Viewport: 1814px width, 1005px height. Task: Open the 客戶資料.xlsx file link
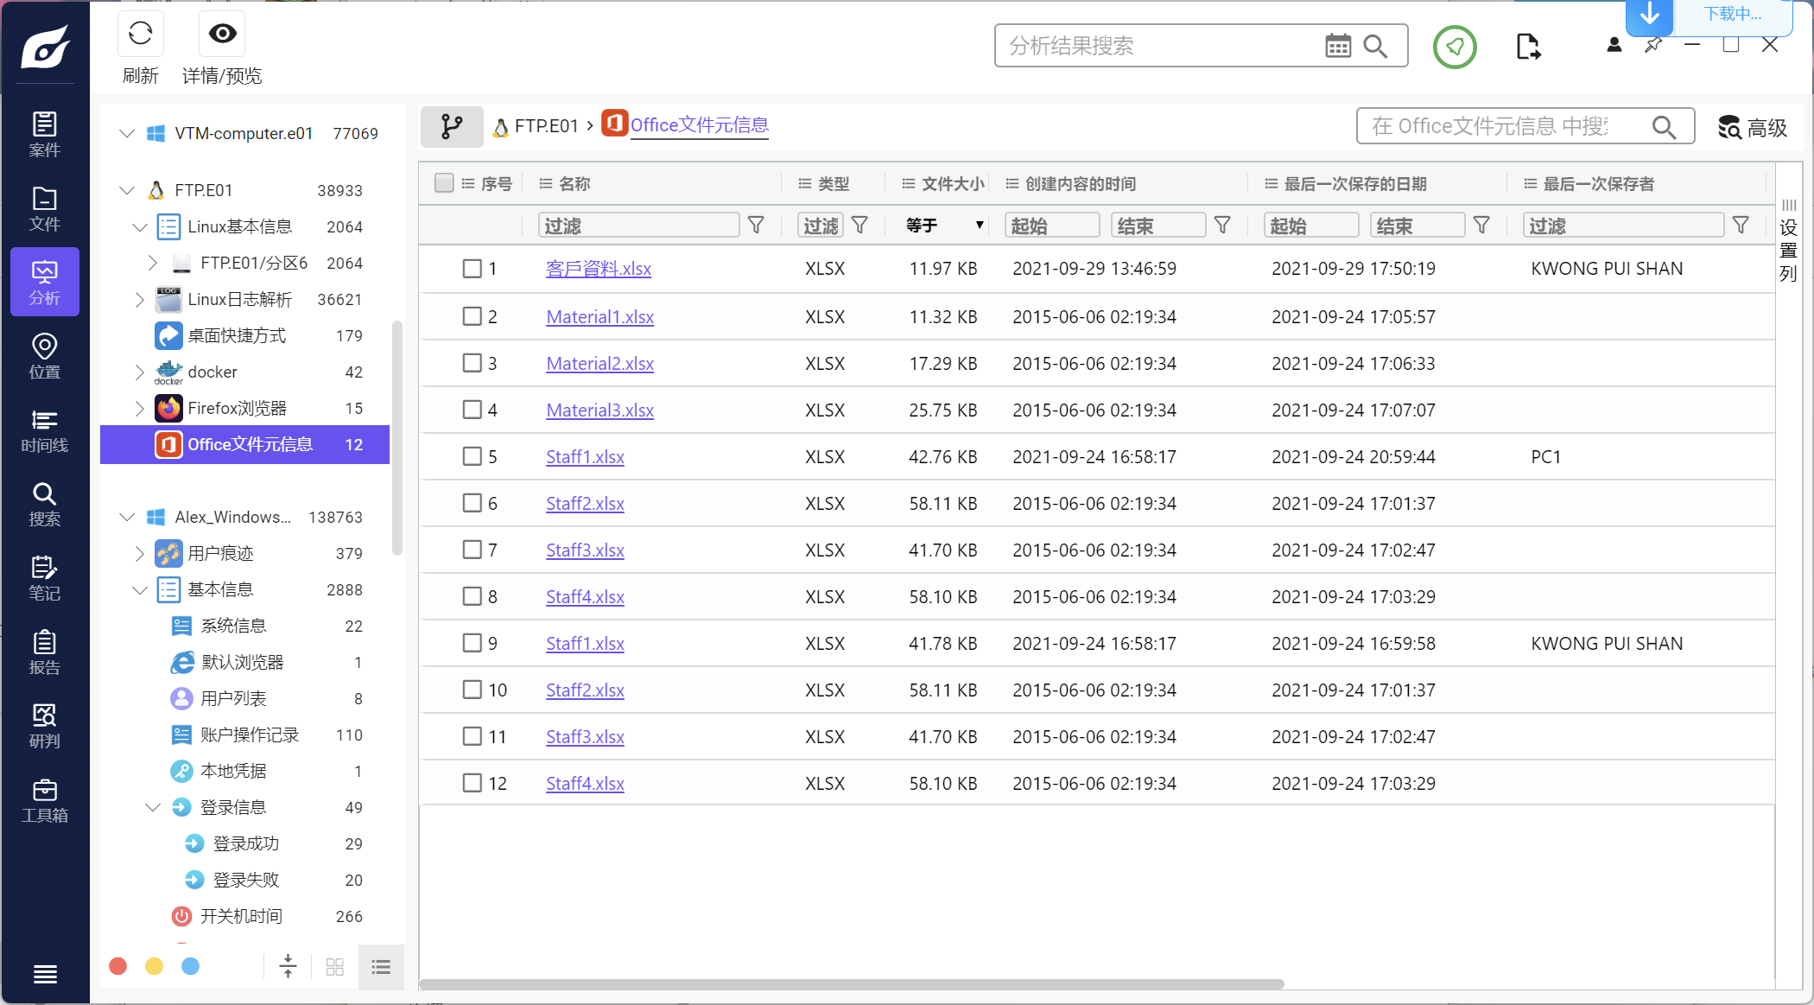pyautogui.click(x=598, y=269)
